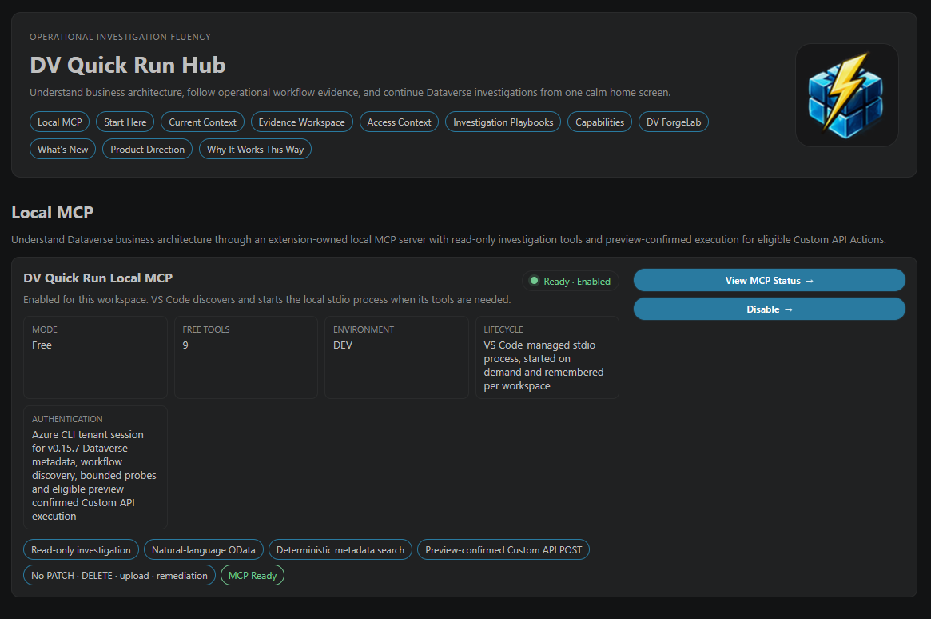
Task: Open the Capabilities chip
Action: (x=599, y=122)
